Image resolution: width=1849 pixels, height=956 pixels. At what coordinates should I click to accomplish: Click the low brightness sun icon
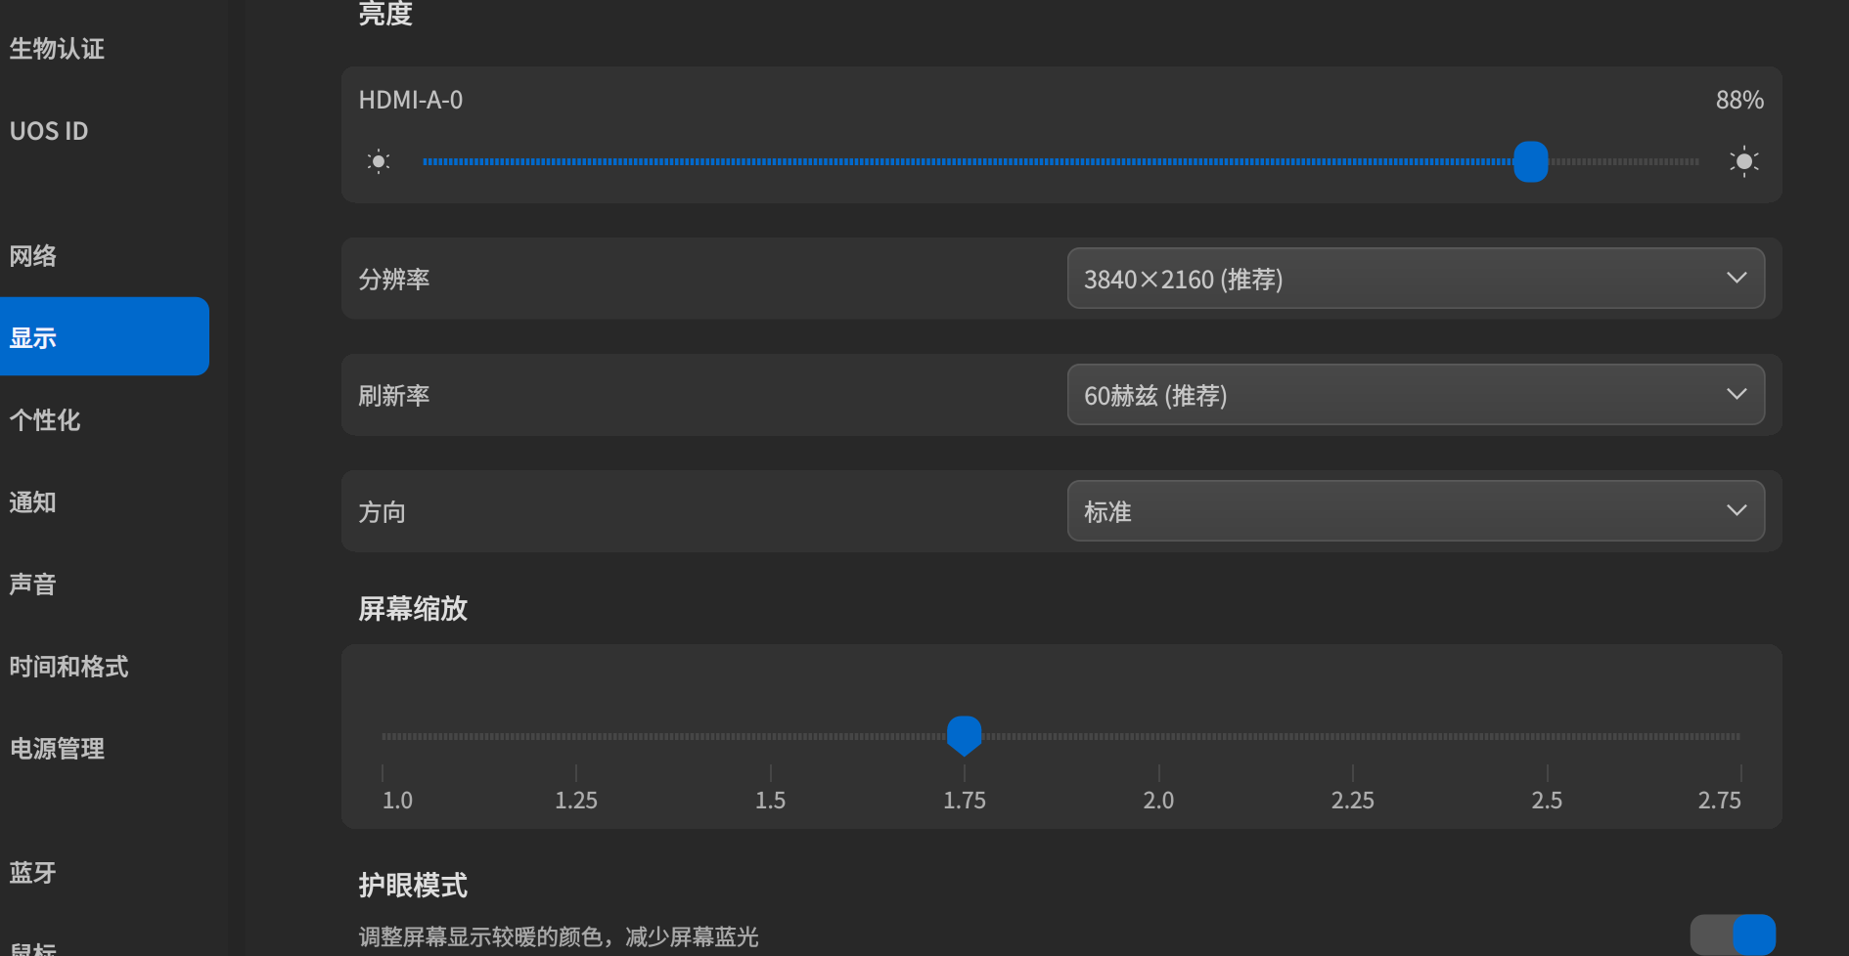(x=379, y=161)
